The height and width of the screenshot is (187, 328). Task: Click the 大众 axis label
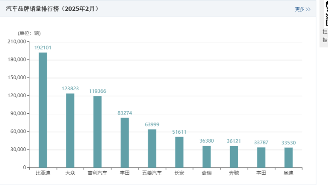click(70, 173)
